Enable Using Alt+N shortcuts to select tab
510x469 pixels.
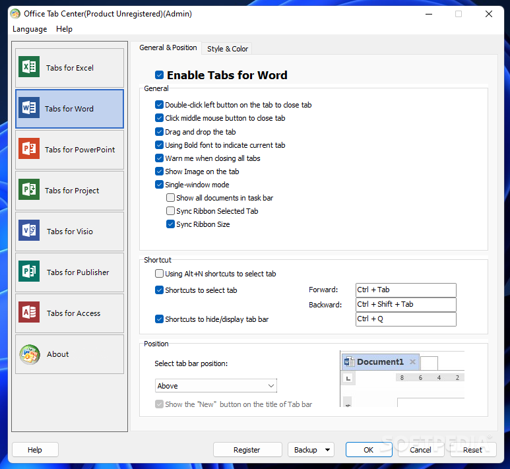[x=160, y=274]
